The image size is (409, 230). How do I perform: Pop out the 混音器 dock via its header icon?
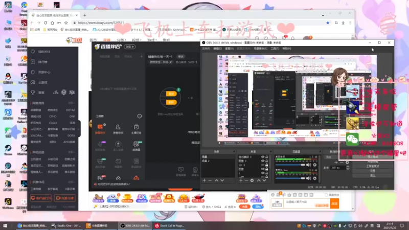pos(320,151)
